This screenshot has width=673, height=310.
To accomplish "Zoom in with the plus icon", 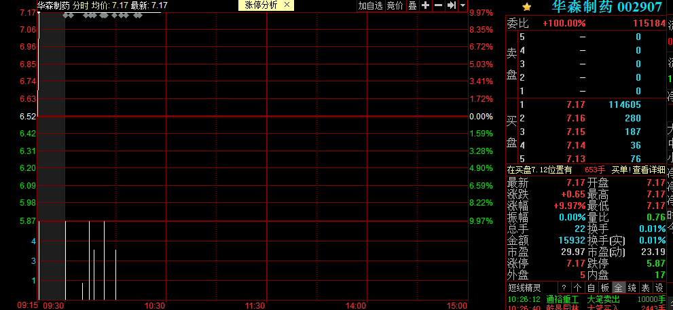I will pos(425,5).
